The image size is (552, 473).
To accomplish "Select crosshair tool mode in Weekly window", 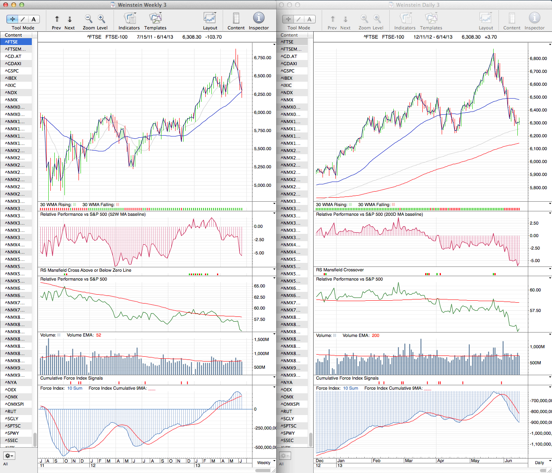I will (12, 19).
